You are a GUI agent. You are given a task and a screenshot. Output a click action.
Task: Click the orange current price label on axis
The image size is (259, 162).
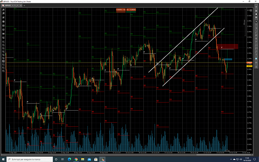pyautogui.click(x=249, y=63)
